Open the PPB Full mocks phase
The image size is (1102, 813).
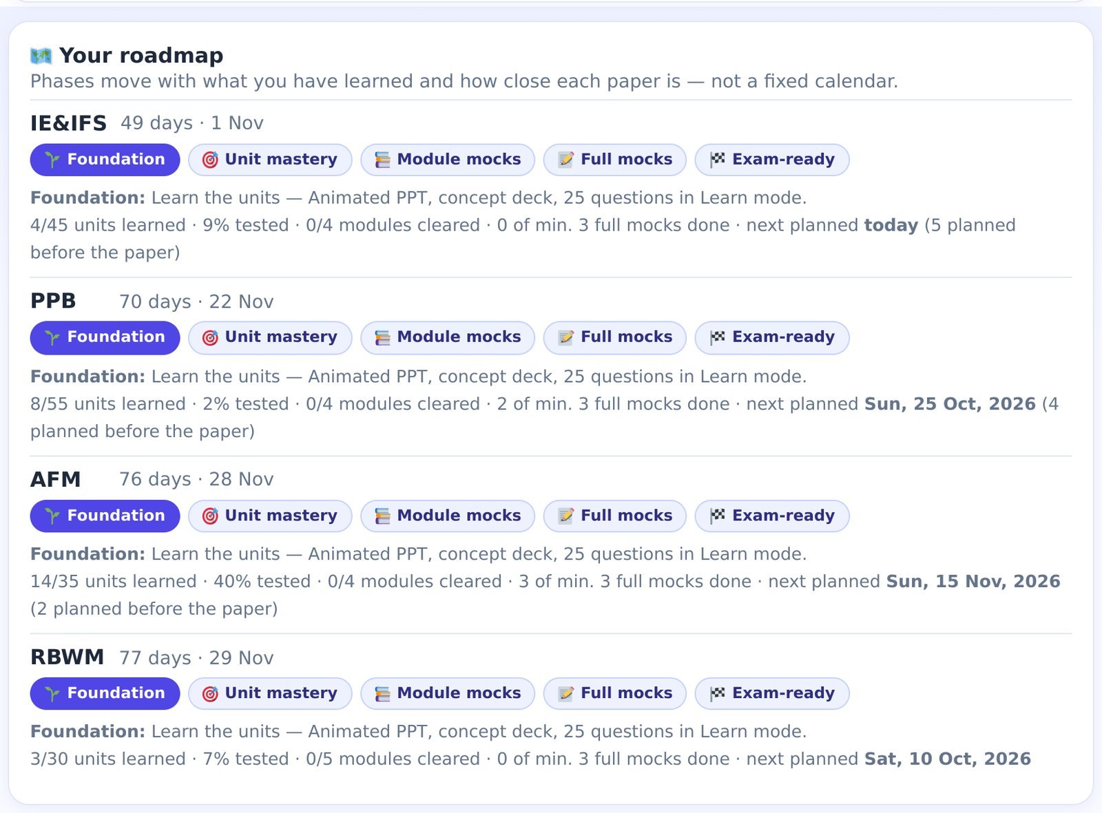(615, 337)
